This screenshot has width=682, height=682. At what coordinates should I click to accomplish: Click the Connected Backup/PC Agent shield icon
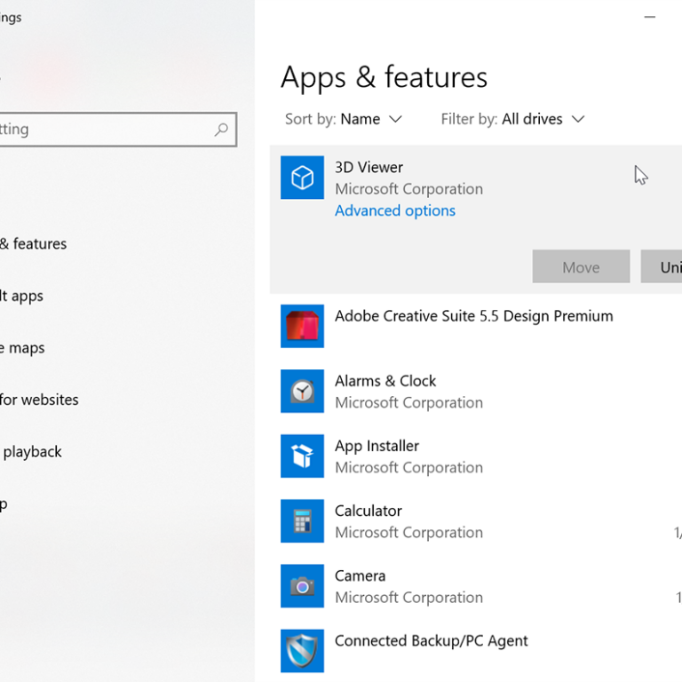click(302, 651)
